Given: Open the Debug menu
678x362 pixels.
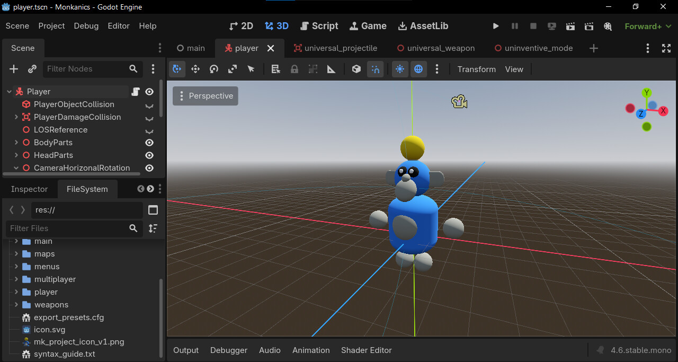Looking at the screenshot, I should pyautogui.click(x=86, y=26).
